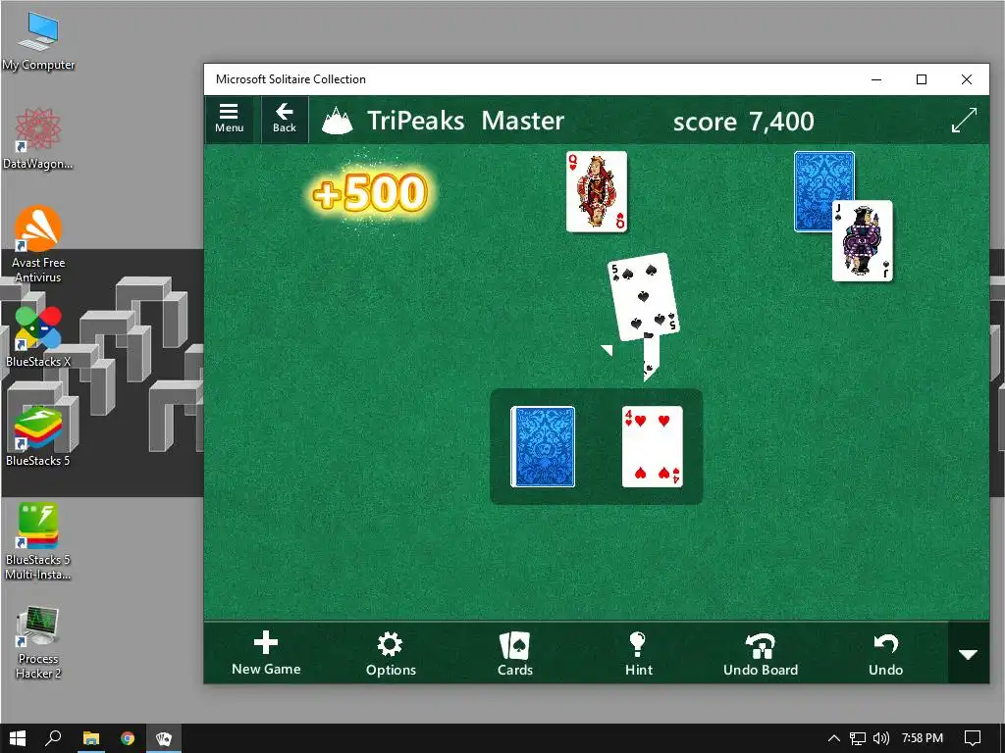1005x753 pixels.
Task: Start a New Game with the plus icon
Action: 265,653
